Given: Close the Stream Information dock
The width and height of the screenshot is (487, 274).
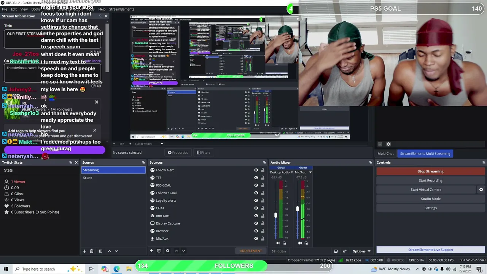Looking at the screenshot, I should pyautogui.click(x=106, y=16).
